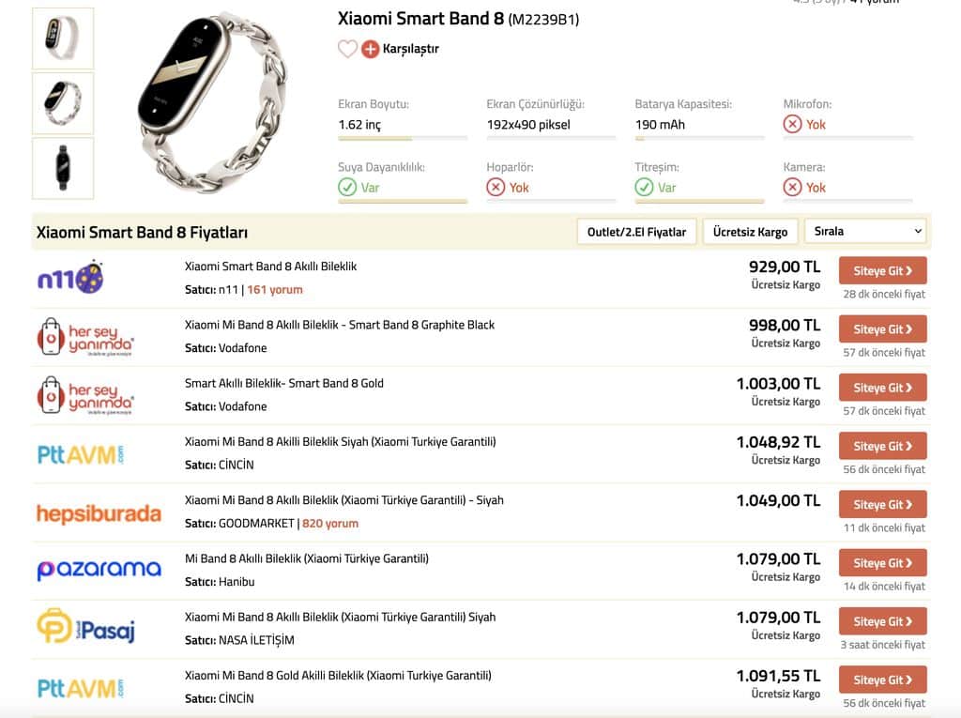Open the hepsiburada store logo
961x718 pixels.
99,513
